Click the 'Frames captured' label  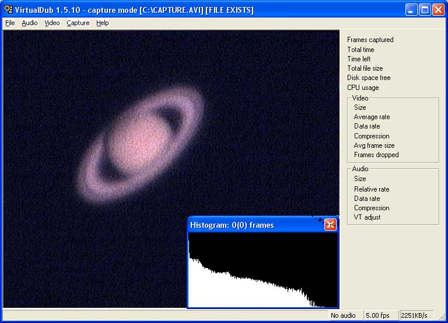370,40
